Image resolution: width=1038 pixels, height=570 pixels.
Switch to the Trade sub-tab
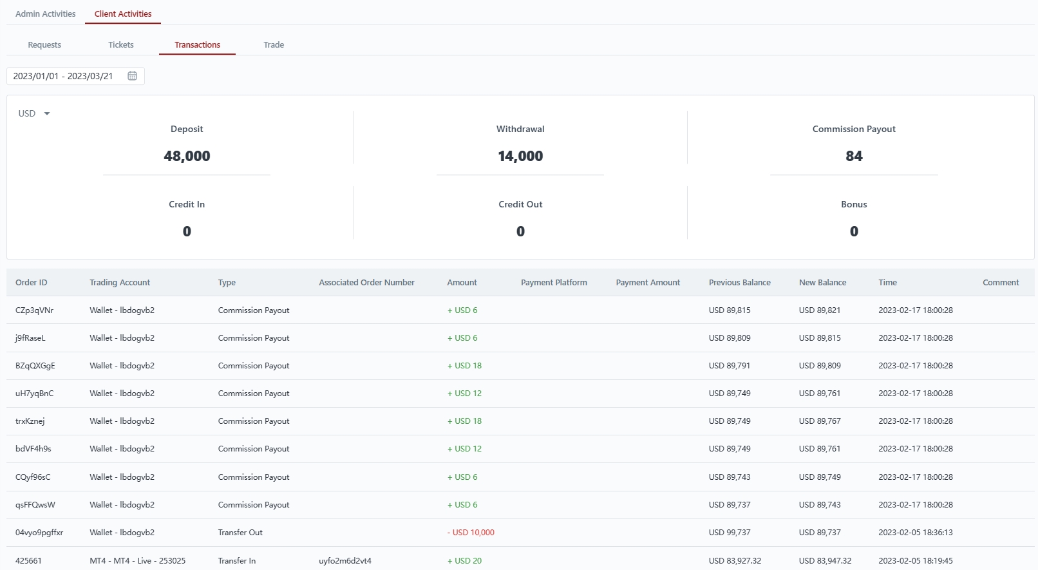(x=274, y=44)
